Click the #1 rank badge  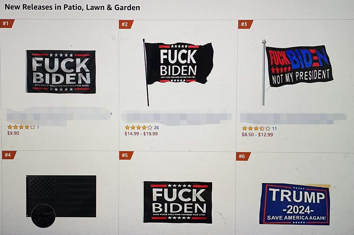coord(7,24)
